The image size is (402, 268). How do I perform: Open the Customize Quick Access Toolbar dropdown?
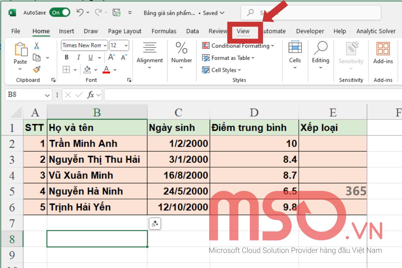tap(130, 13)
